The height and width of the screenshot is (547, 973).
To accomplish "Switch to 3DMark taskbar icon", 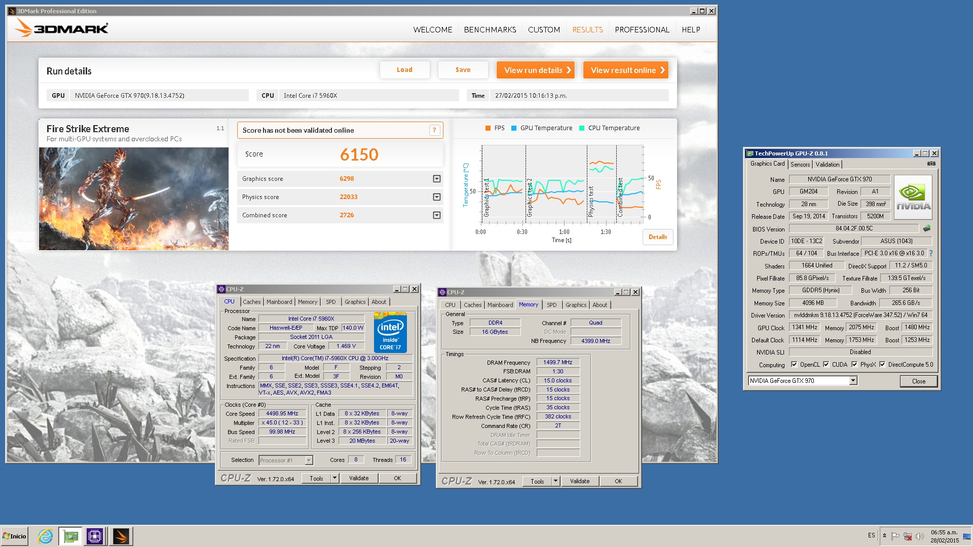I will coord(121,536).
